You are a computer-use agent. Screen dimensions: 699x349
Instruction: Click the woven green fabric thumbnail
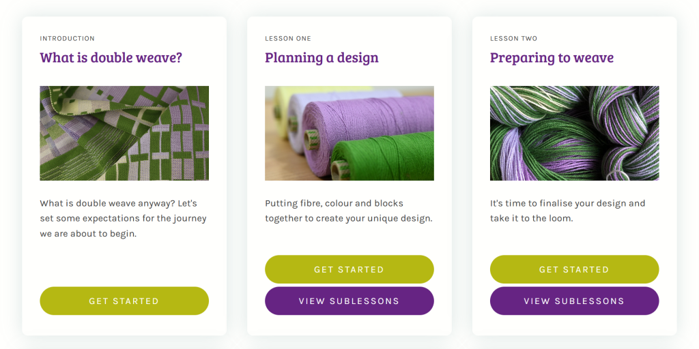point(124,133)
